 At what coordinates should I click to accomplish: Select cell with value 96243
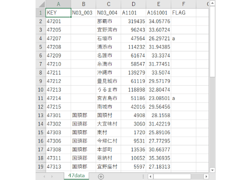point(134,30)
